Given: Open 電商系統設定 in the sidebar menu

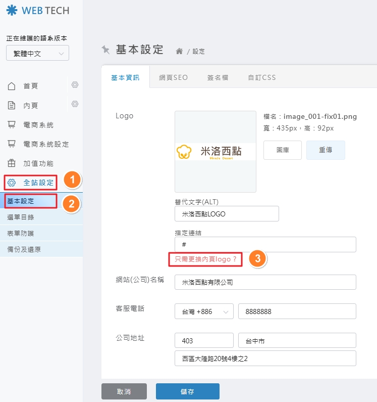Looking at the screenshot, I should tap(46, 144).
